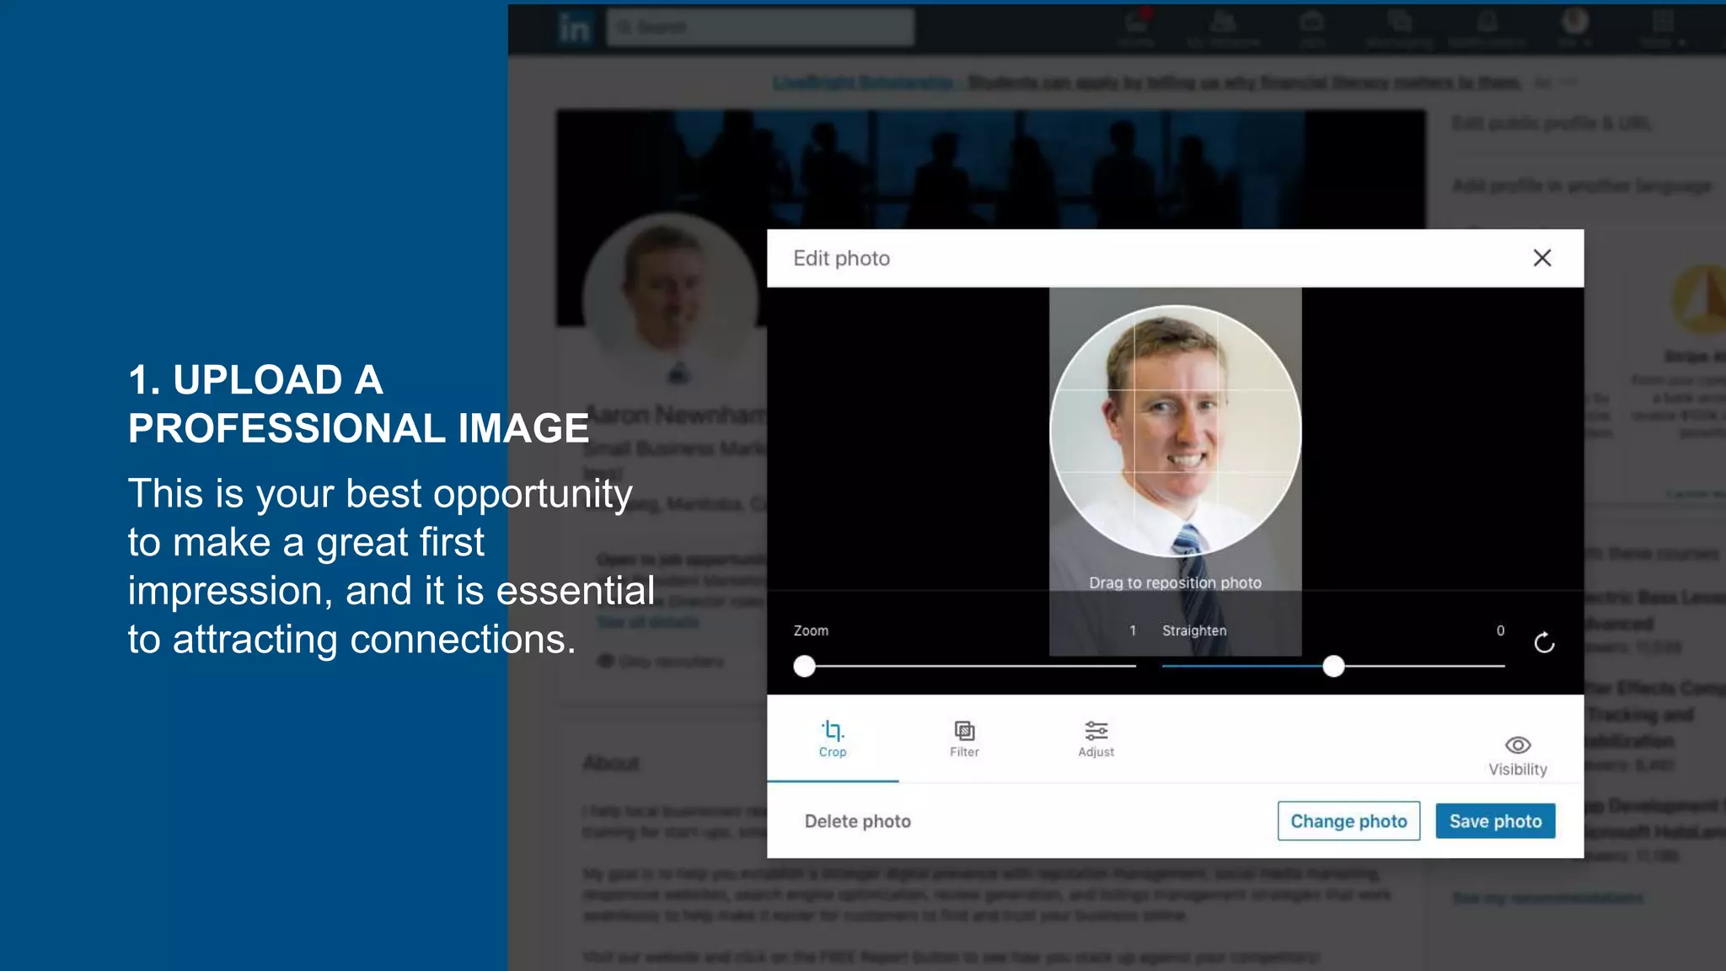Select the Crop tab

click(832, 739)
